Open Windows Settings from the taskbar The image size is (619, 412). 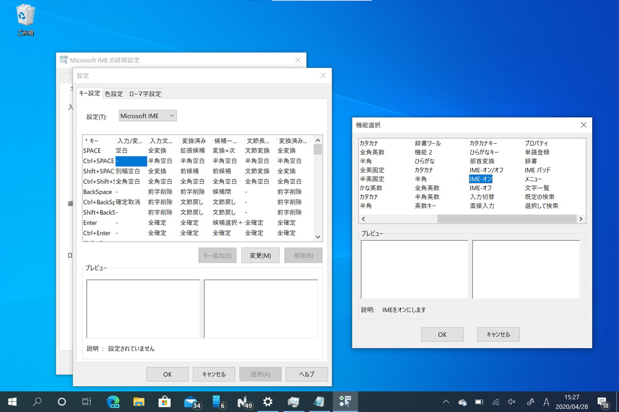268,401
